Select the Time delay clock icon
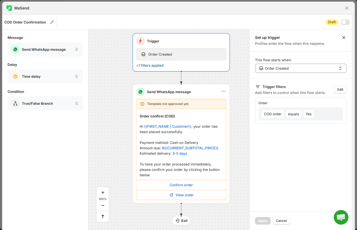The image size is (357, 230). (15, 76)
